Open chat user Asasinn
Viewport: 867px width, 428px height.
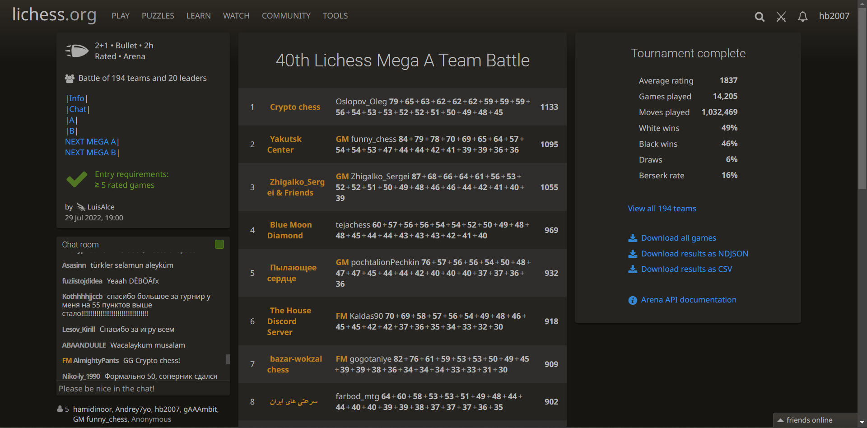(x=74, y=265)
